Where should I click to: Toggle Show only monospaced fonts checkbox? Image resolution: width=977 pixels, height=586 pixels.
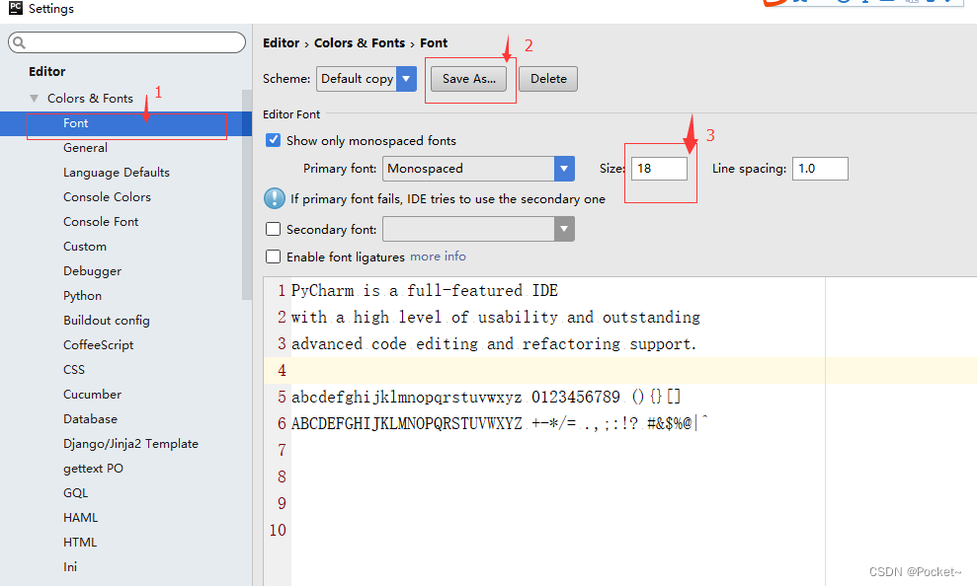pos(273,140)
